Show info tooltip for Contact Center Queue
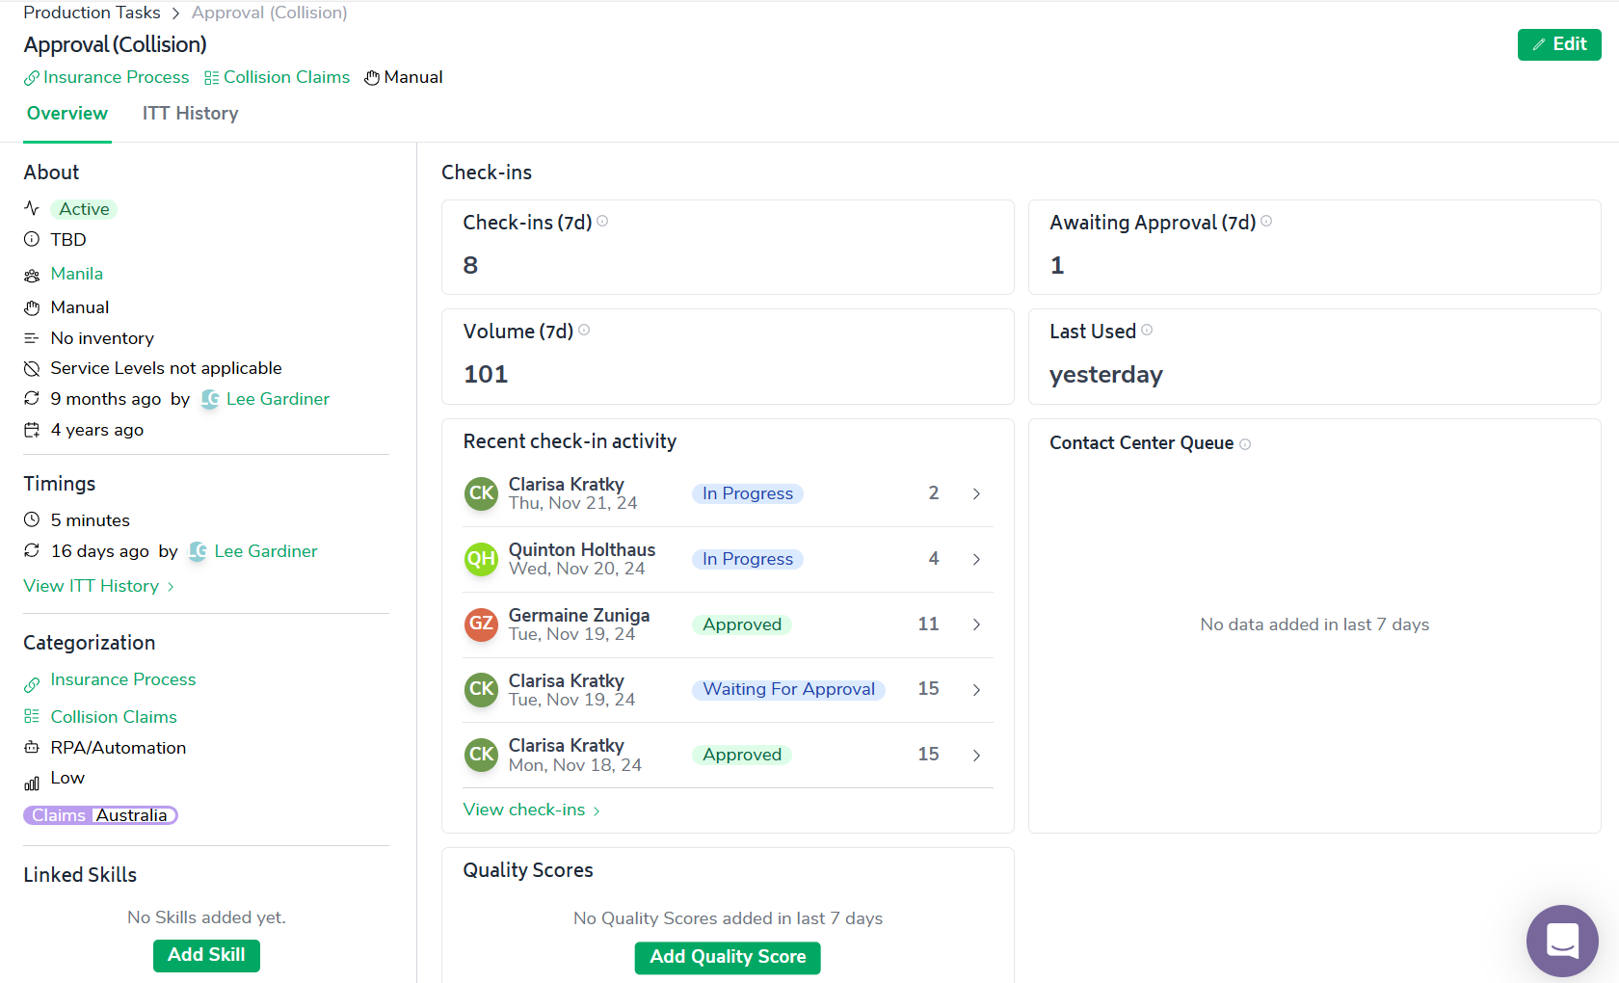 click(1245, 444)
